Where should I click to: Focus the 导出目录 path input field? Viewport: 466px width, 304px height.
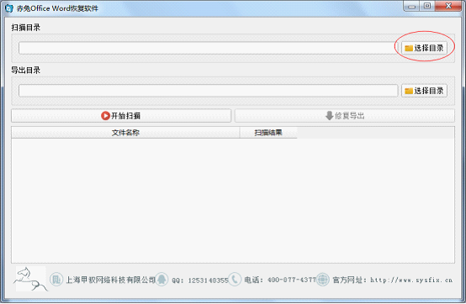(209, 91)
